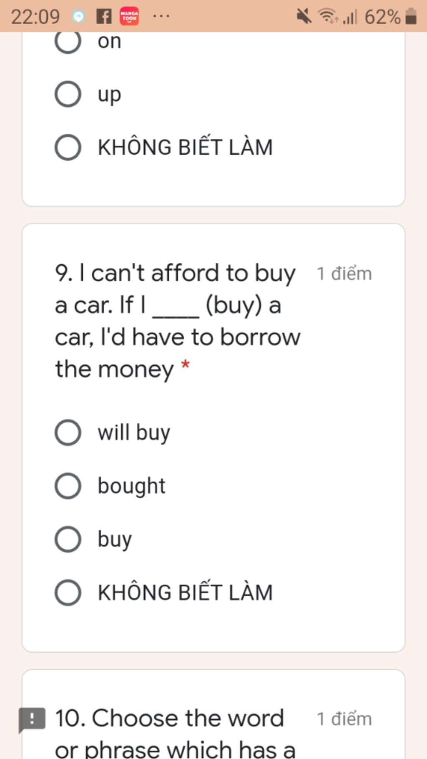Tap the Facebook notification icon
Image resolution: width=427 pixels, height=759 pixels.
103,17
